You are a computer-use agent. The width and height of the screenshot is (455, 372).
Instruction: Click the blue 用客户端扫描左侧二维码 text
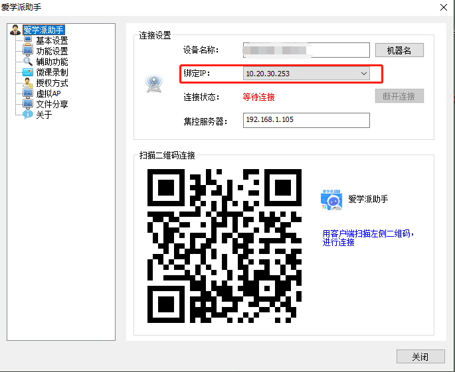368,237
